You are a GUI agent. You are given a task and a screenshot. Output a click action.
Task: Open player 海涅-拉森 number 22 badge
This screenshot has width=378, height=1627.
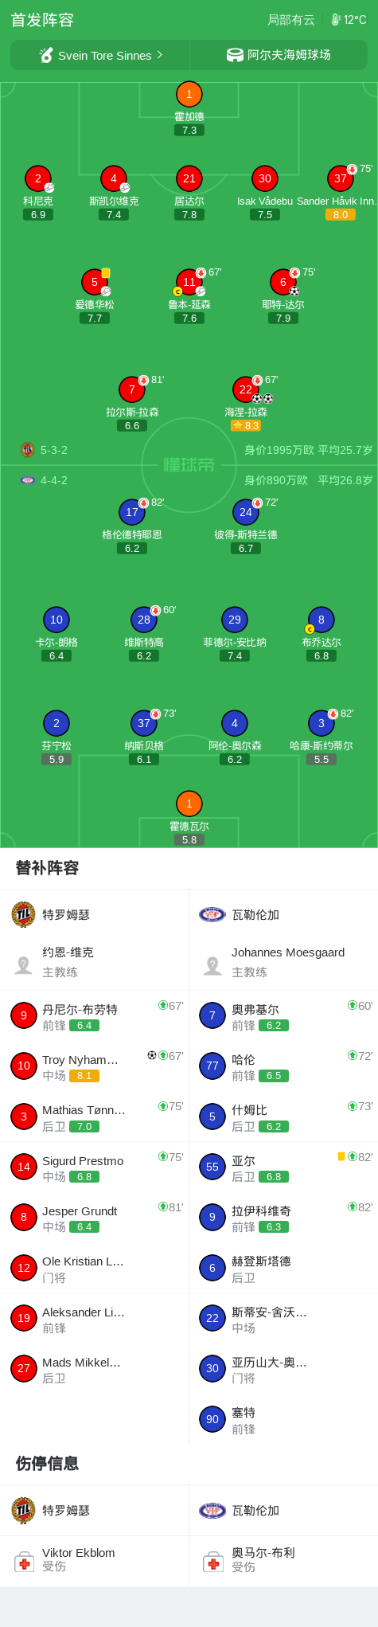click(246, 389)
